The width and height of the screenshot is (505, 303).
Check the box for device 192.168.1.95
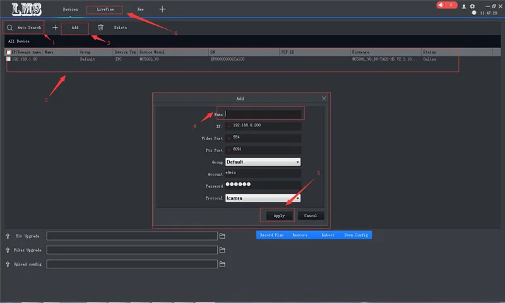coord(8,59)
